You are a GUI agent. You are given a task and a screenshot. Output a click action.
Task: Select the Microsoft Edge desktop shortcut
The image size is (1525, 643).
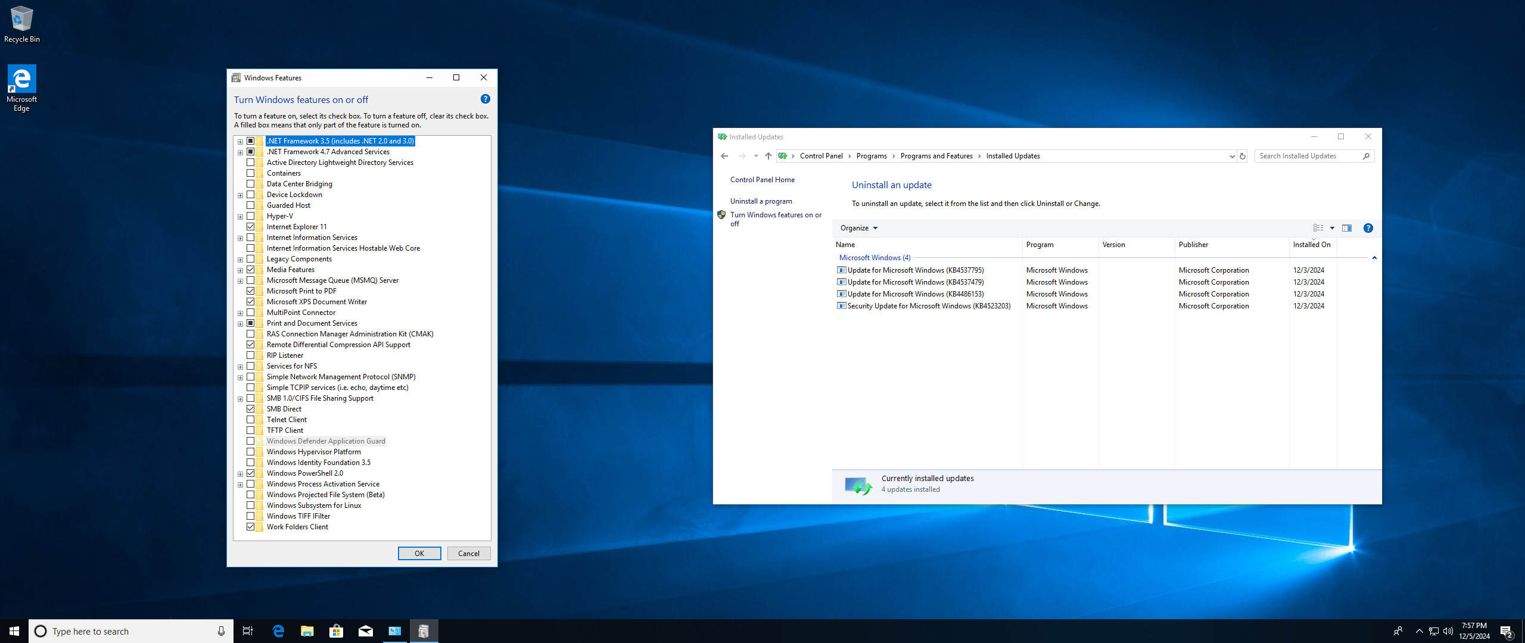[21, 88]
